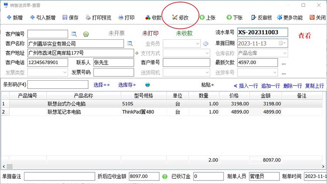Click the 条形码(F4) input field
The image size is (327, 184).
point(58,85)
